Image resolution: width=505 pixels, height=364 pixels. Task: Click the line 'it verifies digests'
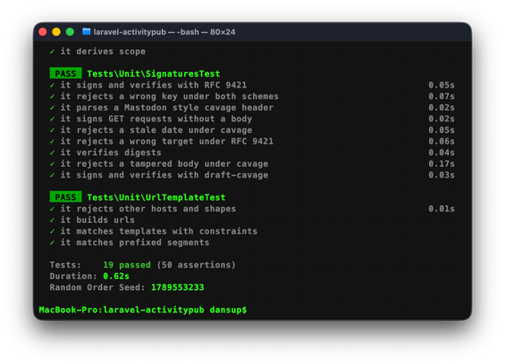(111, 153)
